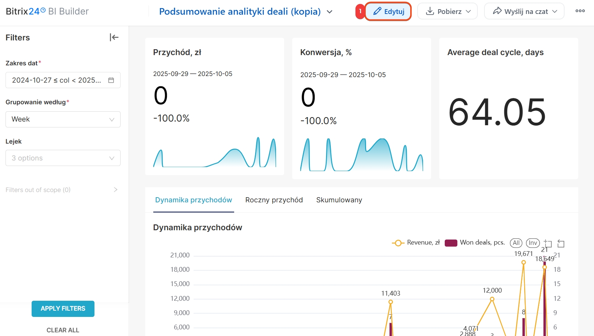Click CLEAR ALL to reset filters
Screen dimensions: 594x336
pyautogui.click(x=63, y=330)
